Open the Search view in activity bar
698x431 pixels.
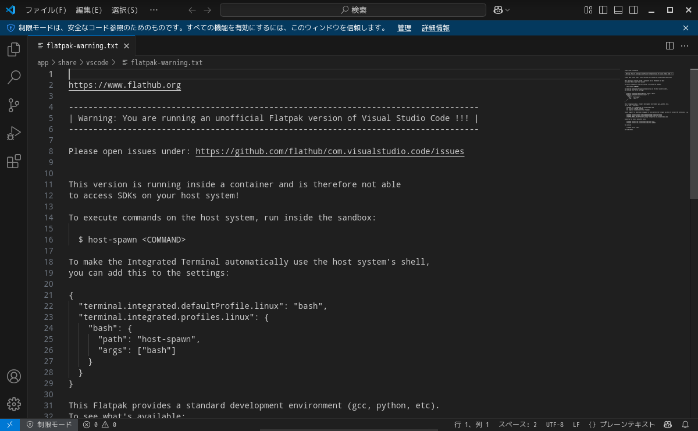point(14,77)
